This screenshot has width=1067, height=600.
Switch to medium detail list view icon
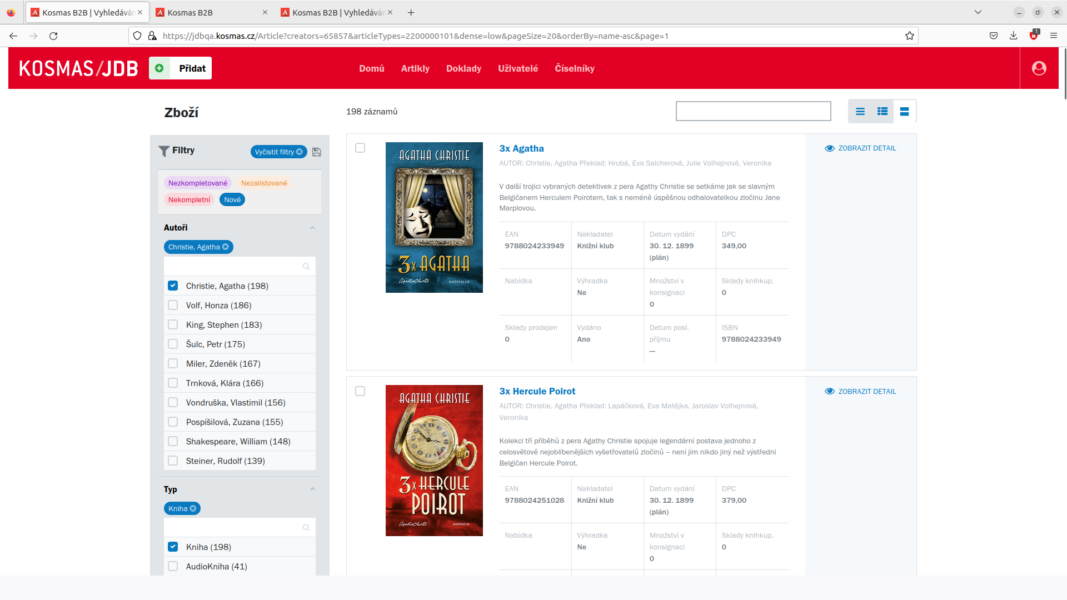point(882,112)
